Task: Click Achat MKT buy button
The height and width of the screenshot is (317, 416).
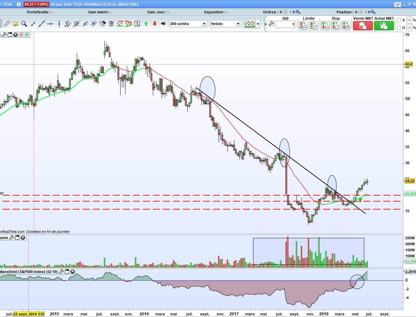Action: (384, 26)
